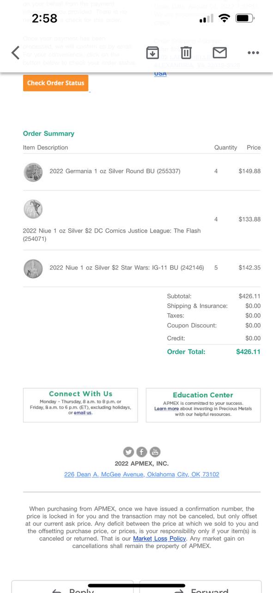
Task: Tap the back arrow icon
Action: pyautogui.click(x=16, y=52)
